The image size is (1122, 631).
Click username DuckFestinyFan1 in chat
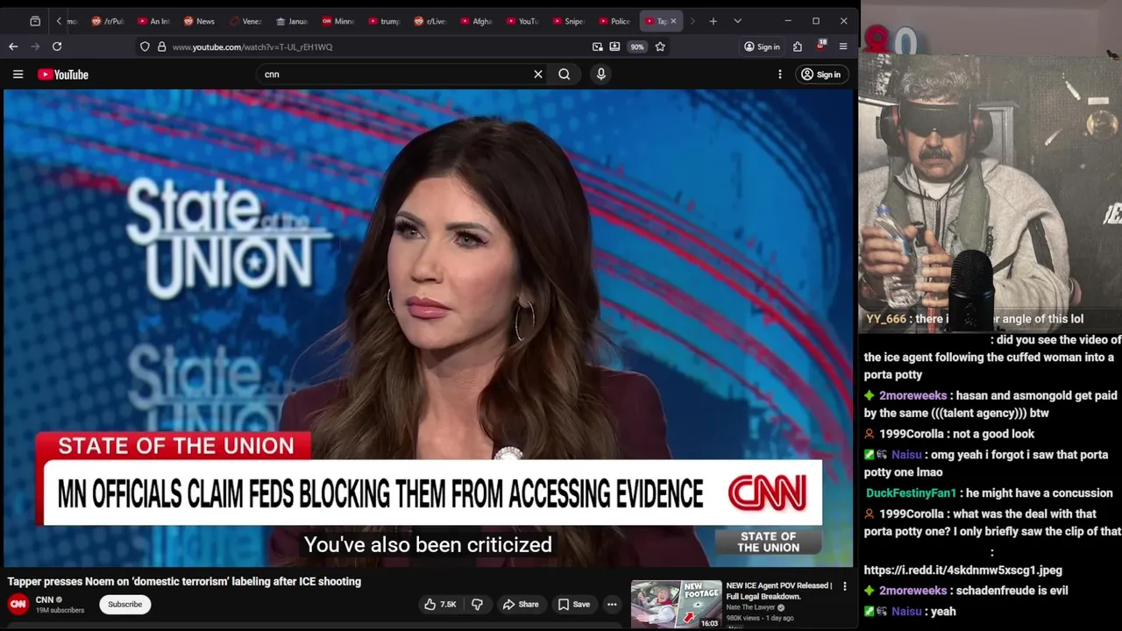(910, 493)
